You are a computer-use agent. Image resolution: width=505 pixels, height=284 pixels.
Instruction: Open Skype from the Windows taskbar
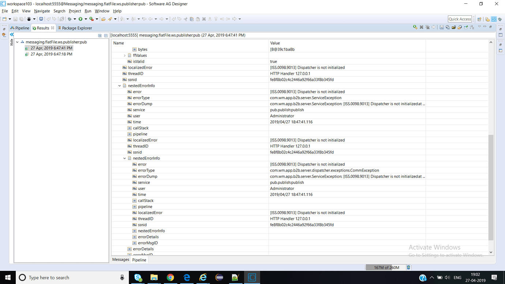coord(138,277)
